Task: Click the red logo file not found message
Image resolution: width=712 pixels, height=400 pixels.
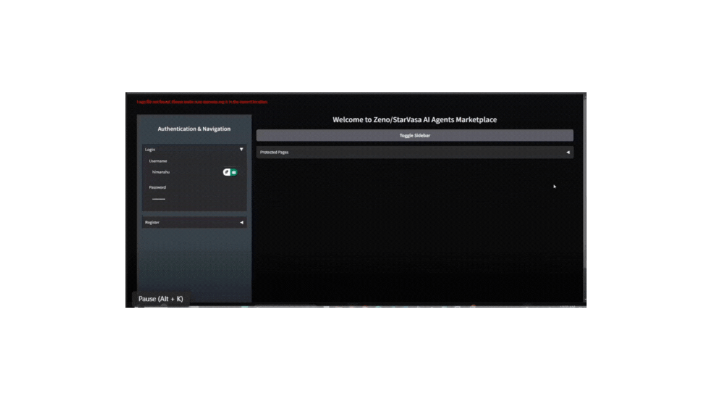Action: coord(202,102)
